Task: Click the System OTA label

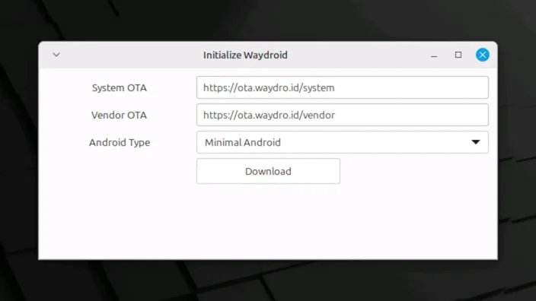Action: (120, 87)
